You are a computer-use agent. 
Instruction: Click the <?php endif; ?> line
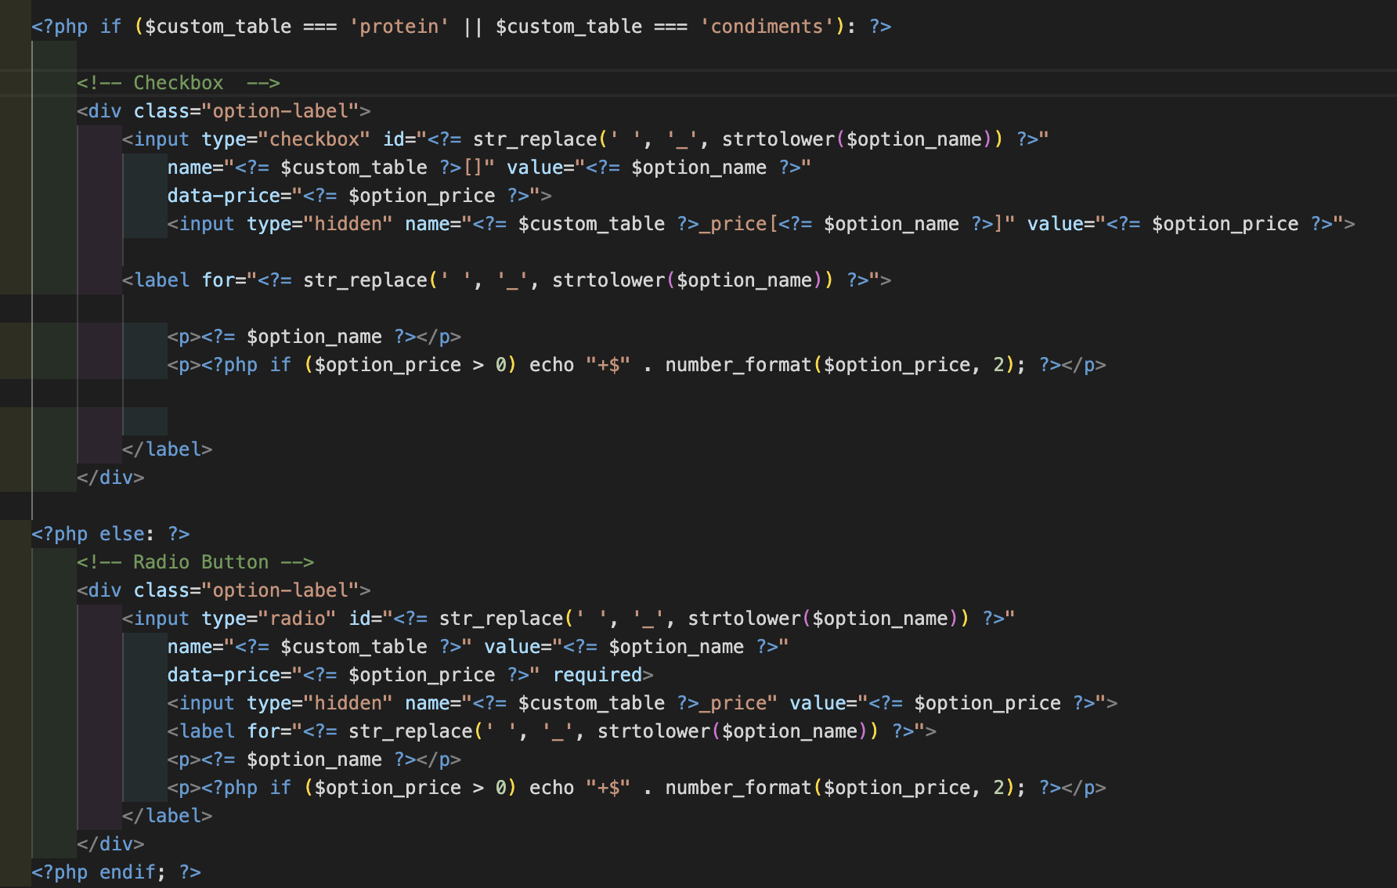click(x=116, y=872)
